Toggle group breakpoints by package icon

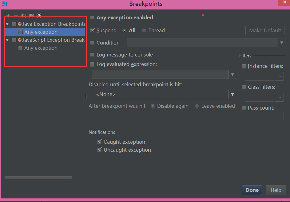click(24, 15)
